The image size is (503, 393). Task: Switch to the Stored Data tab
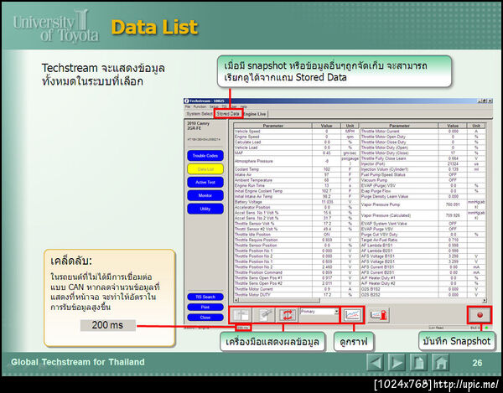(x=228, y=114)
